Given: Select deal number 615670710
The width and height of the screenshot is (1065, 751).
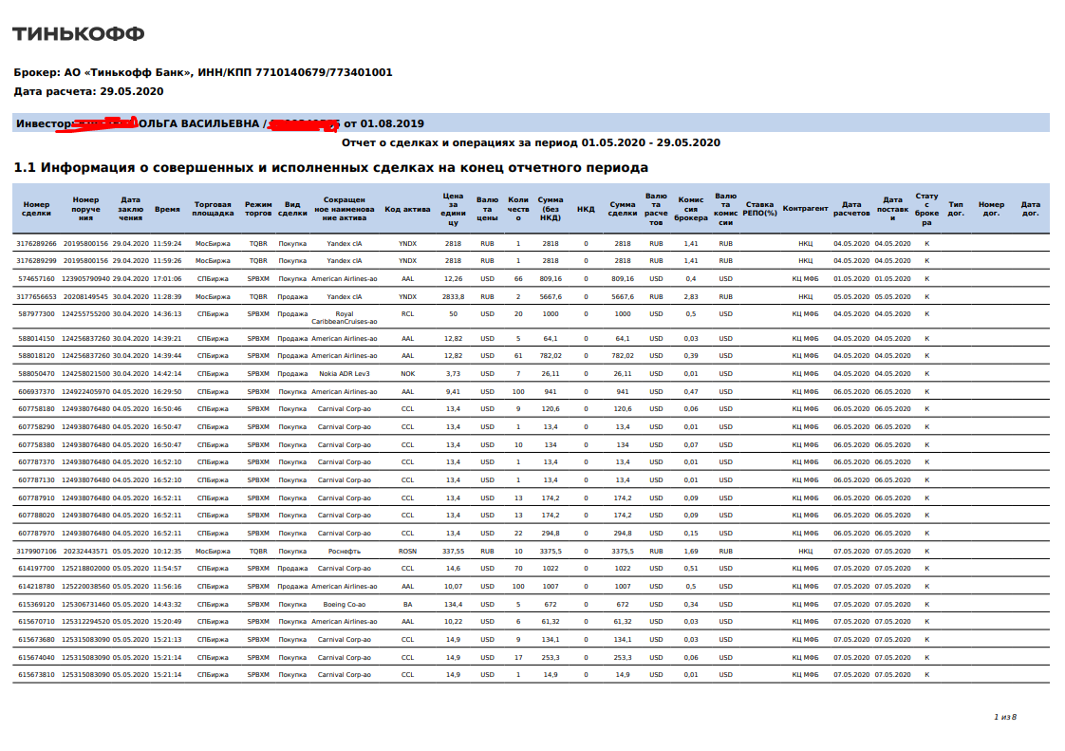Looking at the screenshot, I should point(37,622).
